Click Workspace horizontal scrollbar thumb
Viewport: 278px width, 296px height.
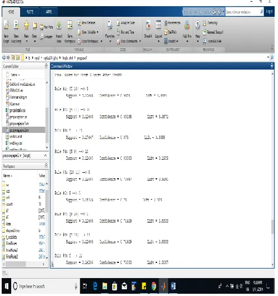16,264
